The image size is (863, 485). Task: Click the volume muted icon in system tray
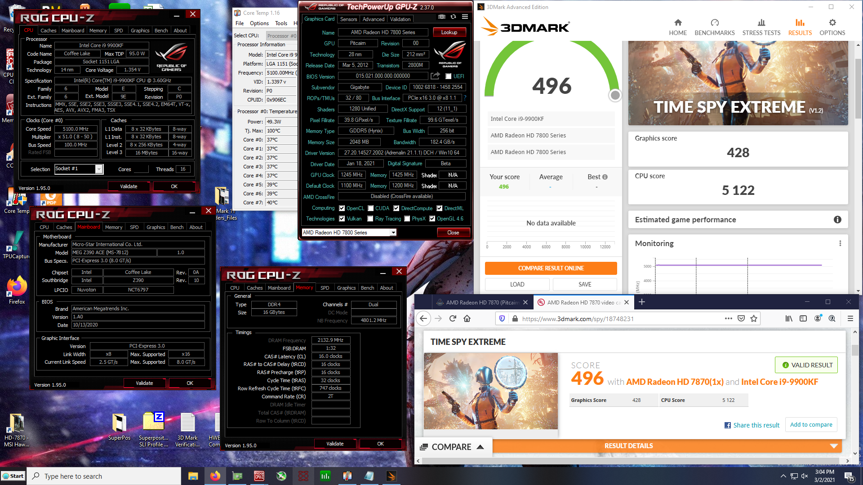click(805, 476)
